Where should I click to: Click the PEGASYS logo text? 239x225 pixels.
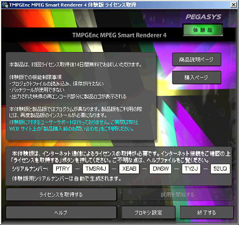(x=203, y=17)
